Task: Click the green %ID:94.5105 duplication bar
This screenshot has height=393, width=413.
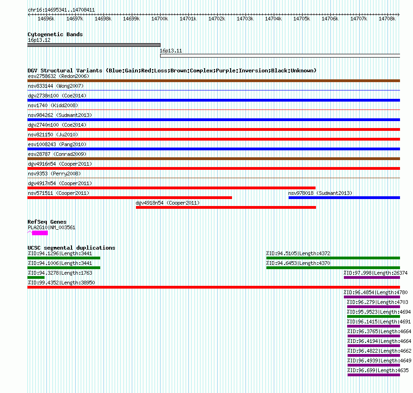Action: (333, 258)
